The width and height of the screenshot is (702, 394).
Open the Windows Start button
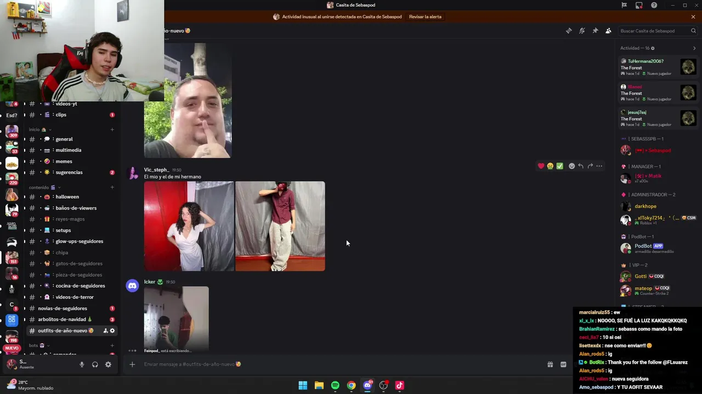[x=303, y=385]
